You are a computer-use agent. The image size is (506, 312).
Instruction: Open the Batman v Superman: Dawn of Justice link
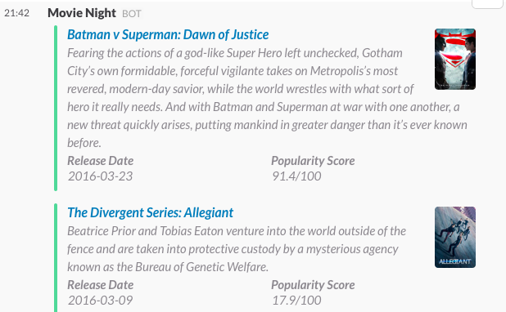click(x=168, y=35)
